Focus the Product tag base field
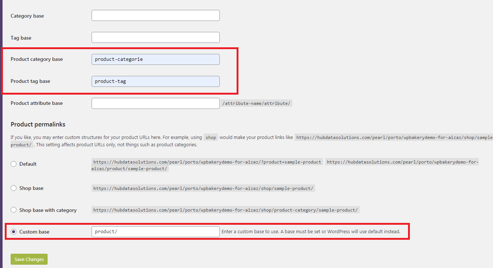Screen dimensions: 493x268 click(155, 81)
